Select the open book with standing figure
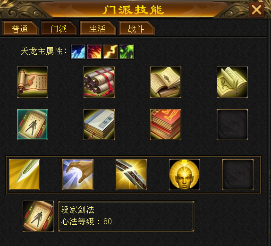 click(x=166, y=82)
